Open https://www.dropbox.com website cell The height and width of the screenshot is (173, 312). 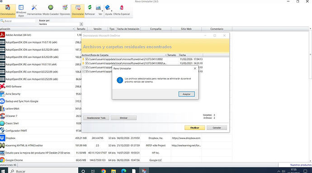click(x=186, y=138)
